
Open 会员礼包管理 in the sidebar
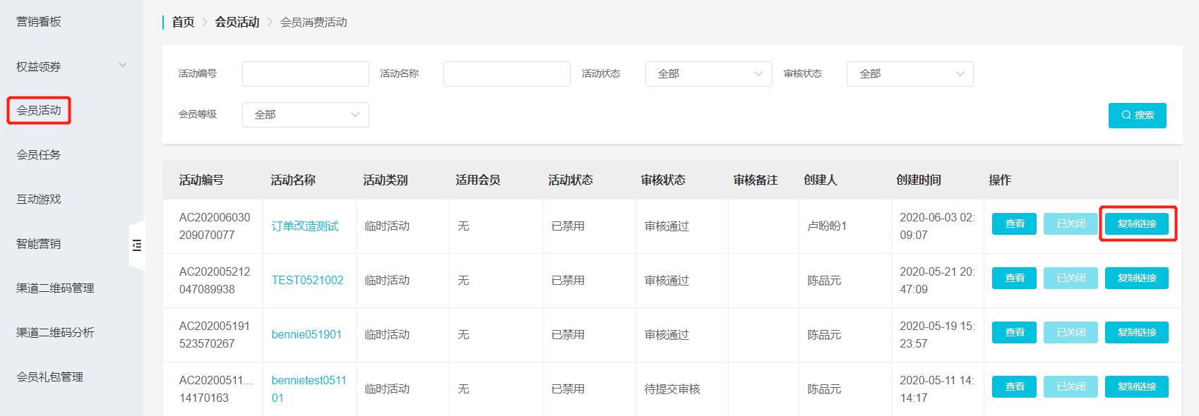coord(49,377)
